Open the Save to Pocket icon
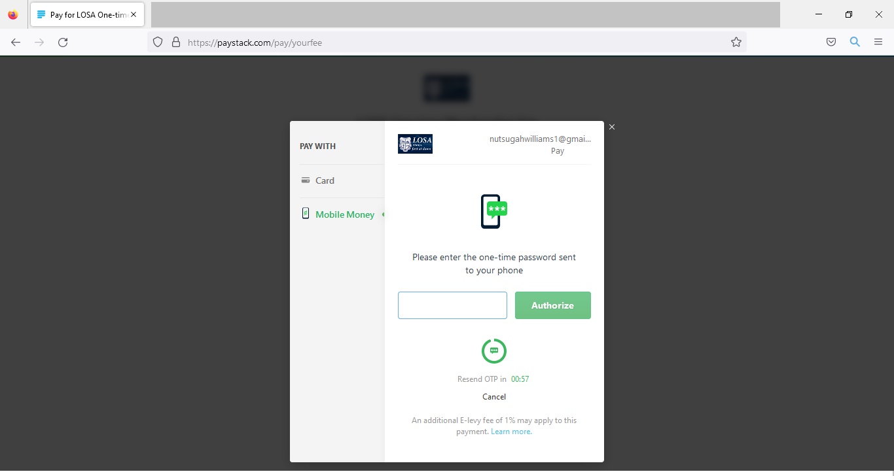 tap(831, 42)
